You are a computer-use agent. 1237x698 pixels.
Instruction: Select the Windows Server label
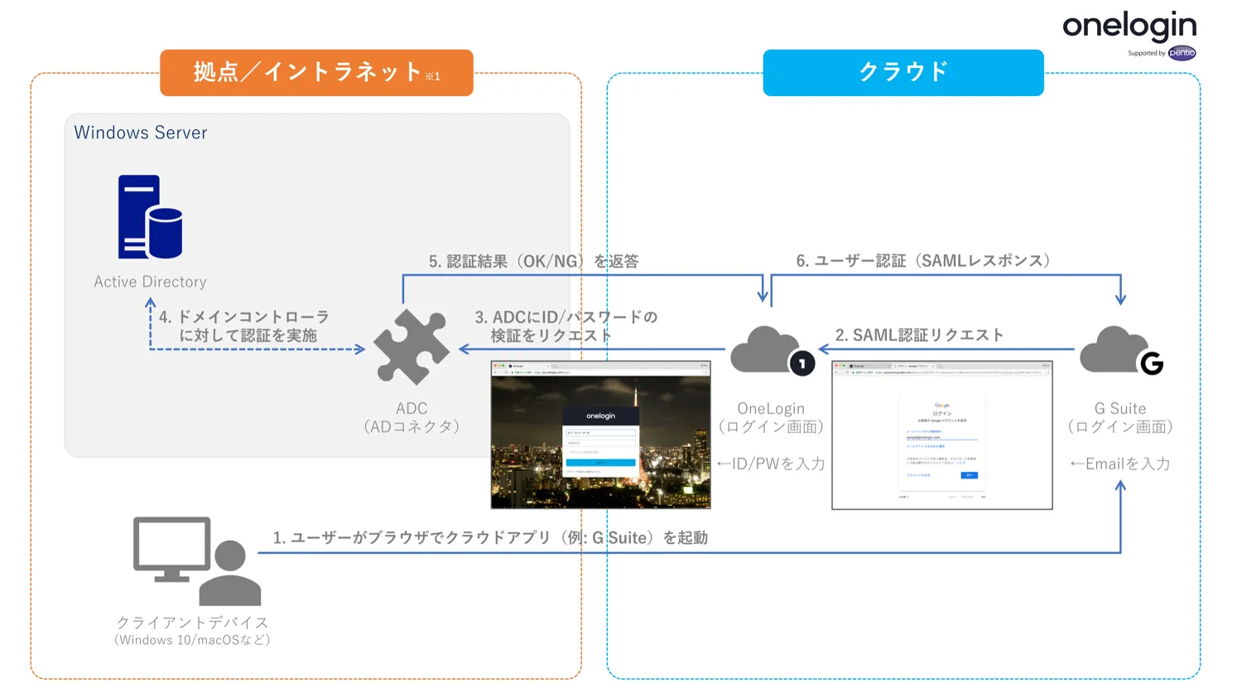(141, 132)
